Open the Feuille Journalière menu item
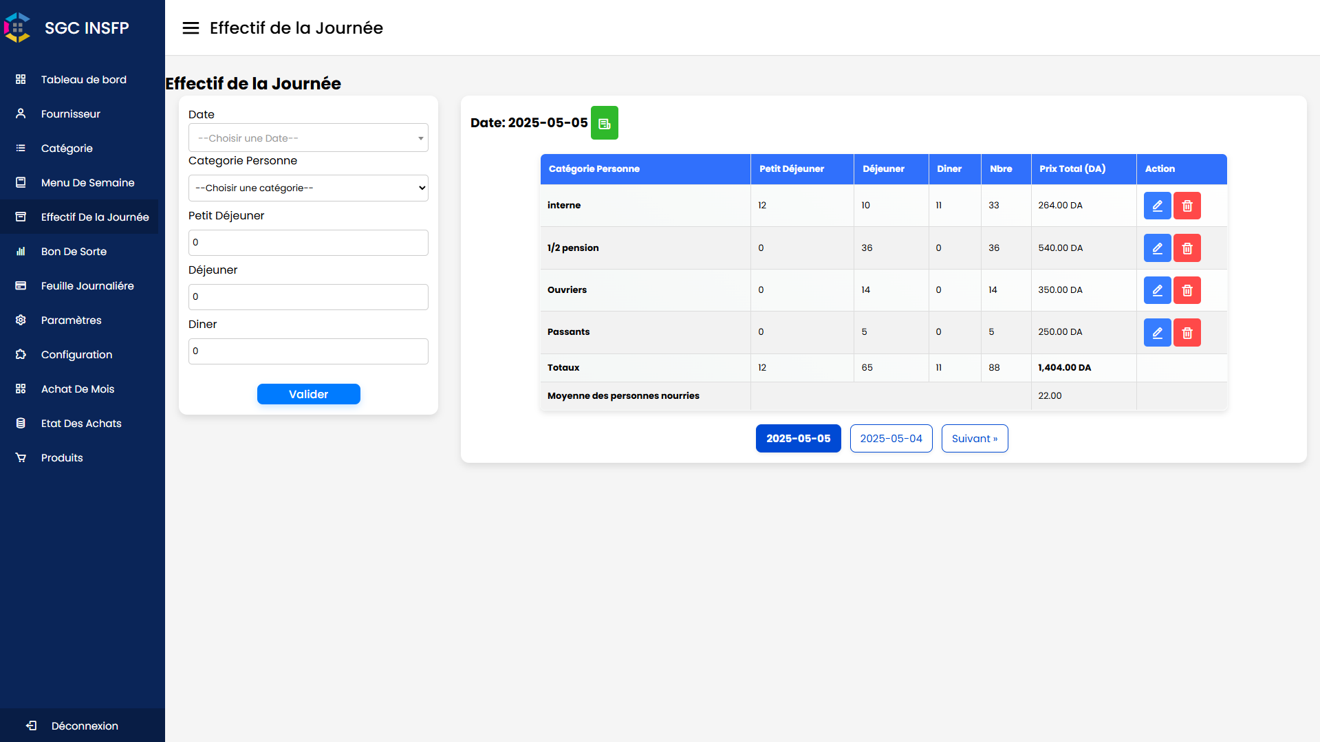The height and width of the screenshot is (742, 1320). (87, 286)
